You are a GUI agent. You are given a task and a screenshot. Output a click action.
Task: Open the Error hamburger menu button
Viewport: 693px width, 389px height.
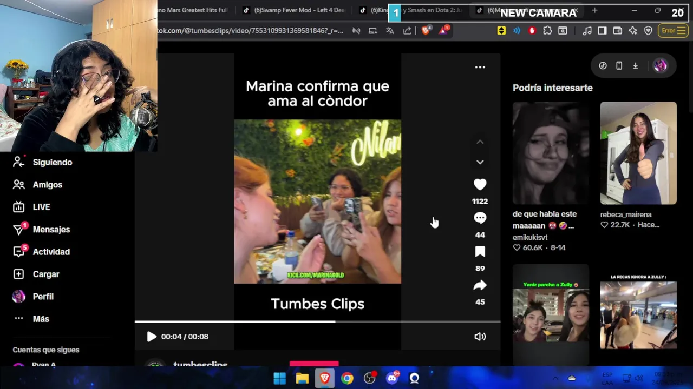(672, 31)
